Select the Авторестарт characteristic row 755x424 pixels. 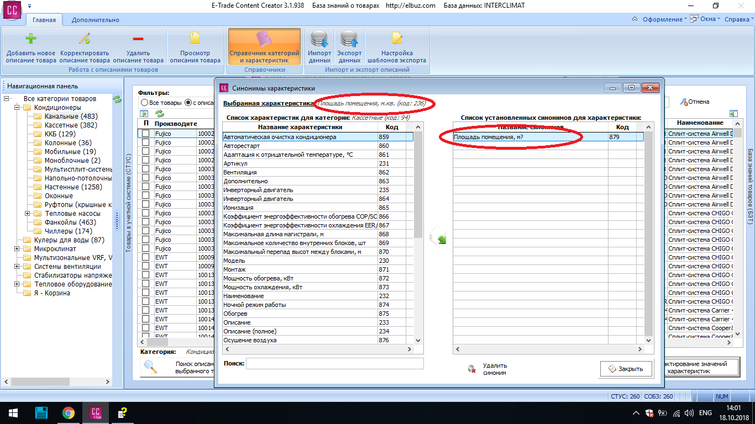tap(300, 146)
